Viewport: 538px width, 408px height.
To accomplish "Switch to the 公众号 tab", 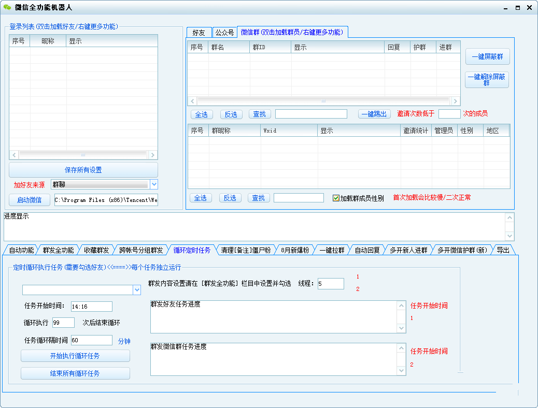I will point(225,33).
